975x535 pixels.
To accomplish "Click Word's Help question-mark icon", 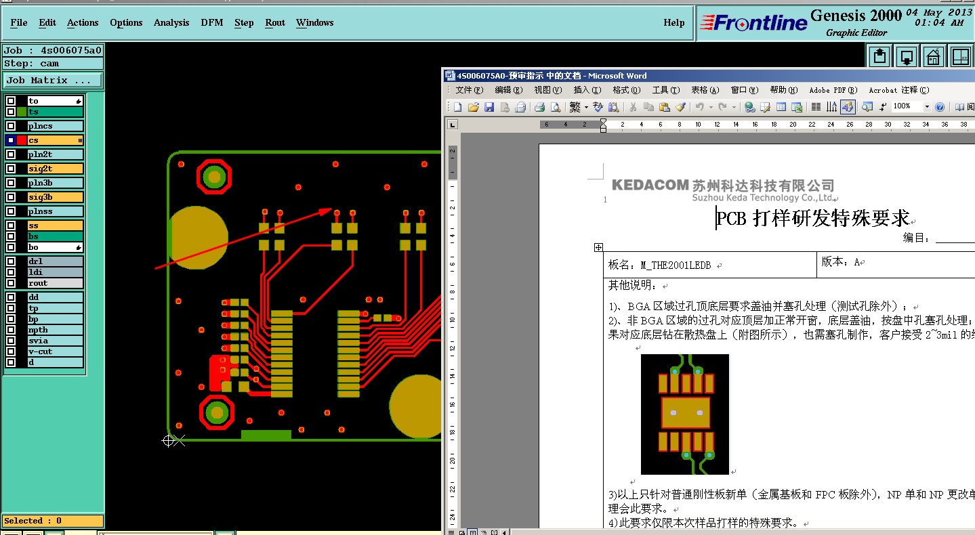I will pos(940,107).
